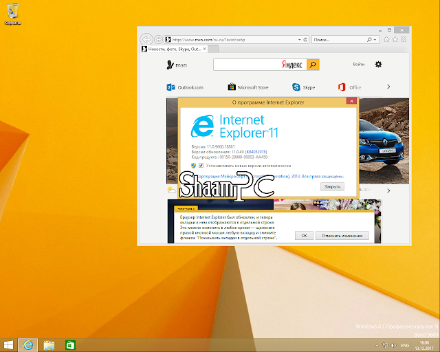Open the IE Tools gear icon

404,40
